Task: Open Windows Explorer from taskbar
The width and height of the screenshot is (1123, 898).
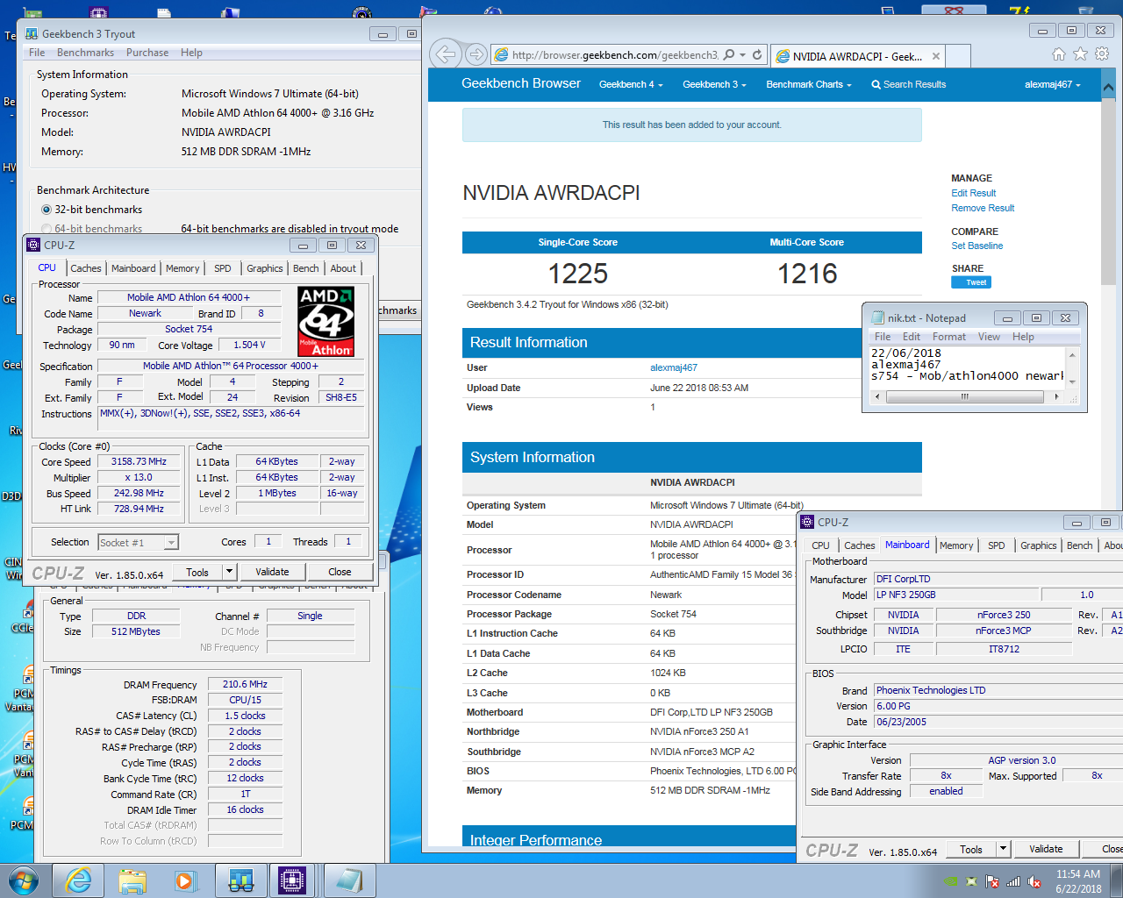Action: click(132, 880)
